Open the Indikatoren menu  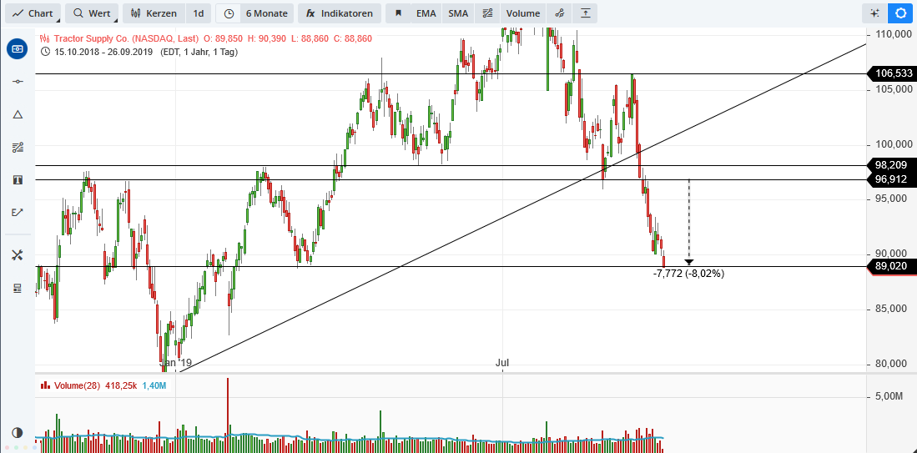[340, 13]
